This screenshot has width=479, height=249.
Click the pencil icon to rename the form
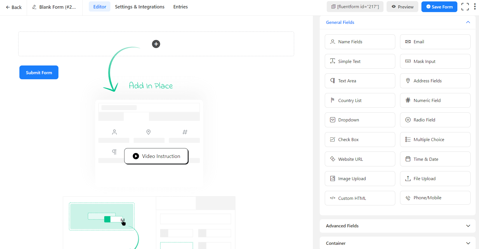tap(34, 7)
